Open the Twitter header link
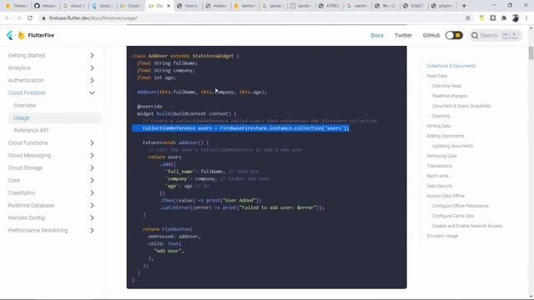 pyautogui.click(x=403, y=35)
